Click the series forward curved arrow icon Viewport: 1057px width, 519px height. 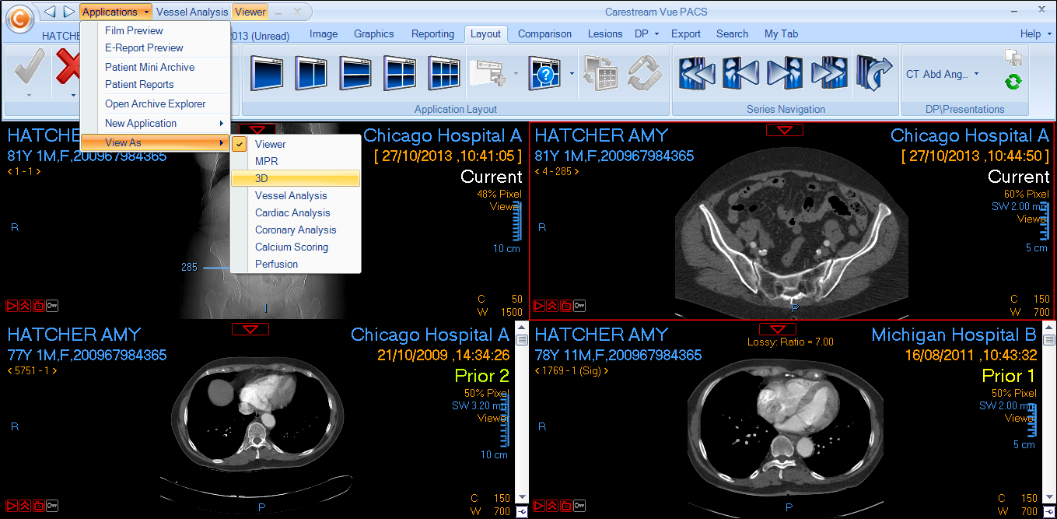click(873, 73)
